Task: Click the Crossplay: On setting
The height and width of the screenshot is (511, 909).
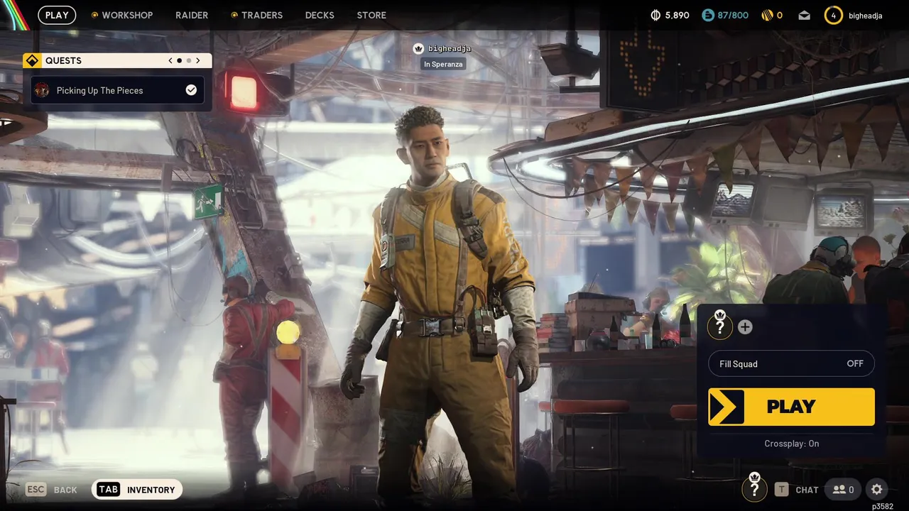Action: pos(791,444)
